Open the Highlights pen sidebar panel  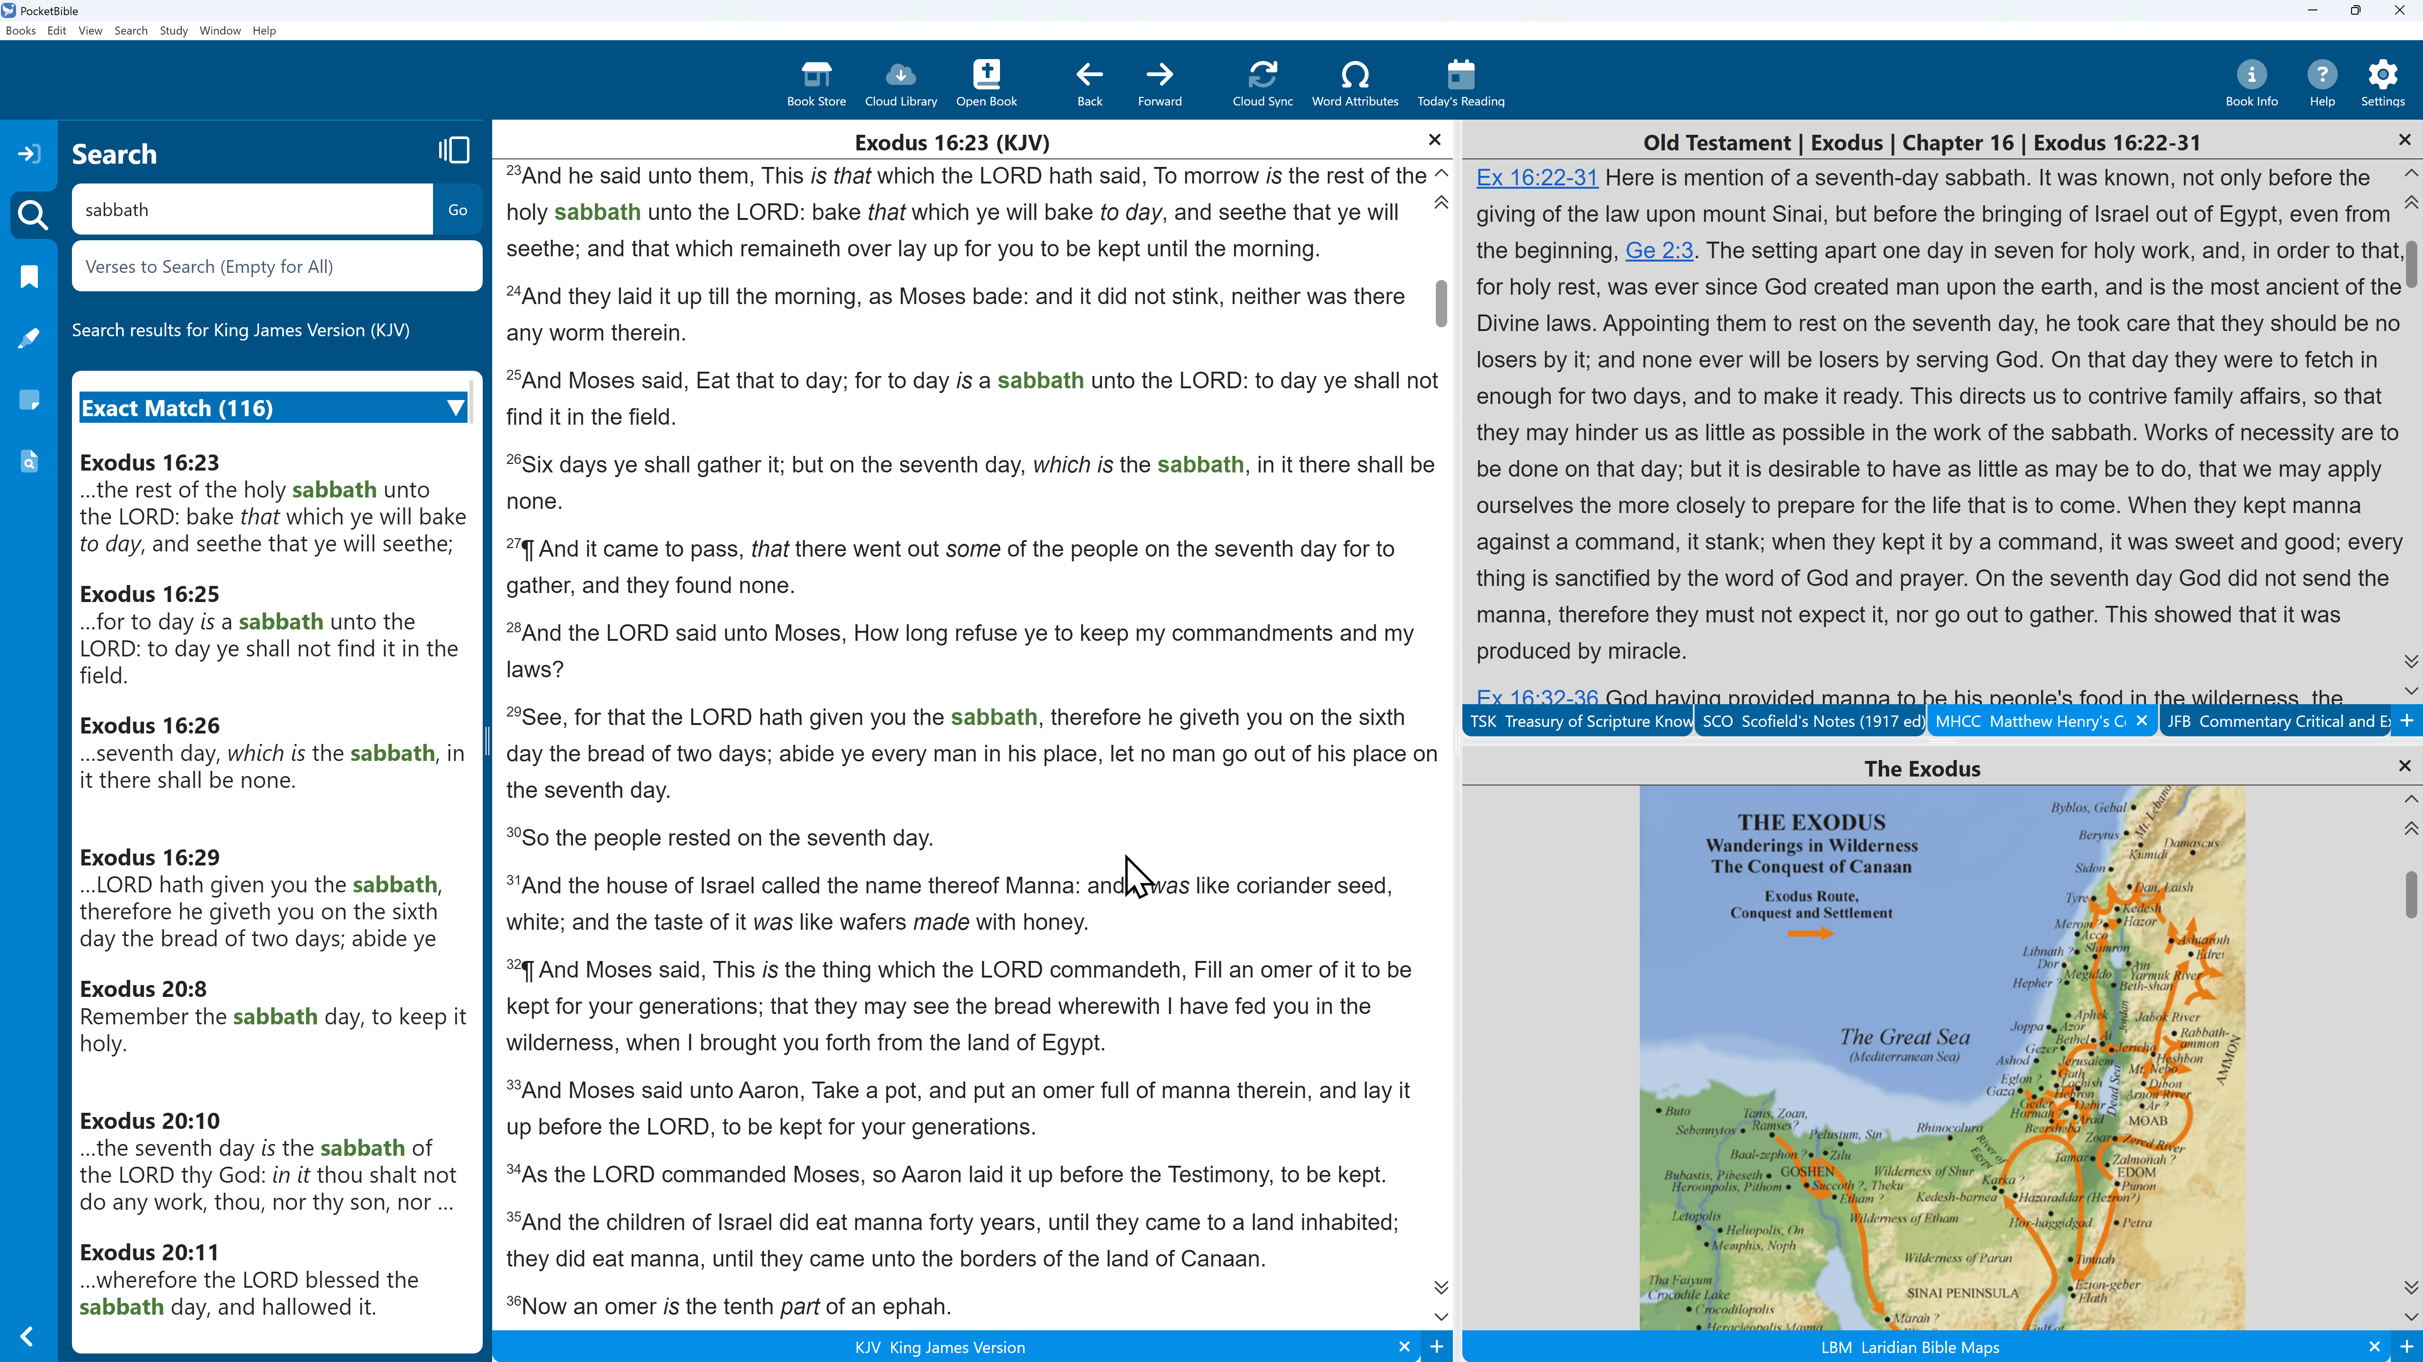click(29, 339)
